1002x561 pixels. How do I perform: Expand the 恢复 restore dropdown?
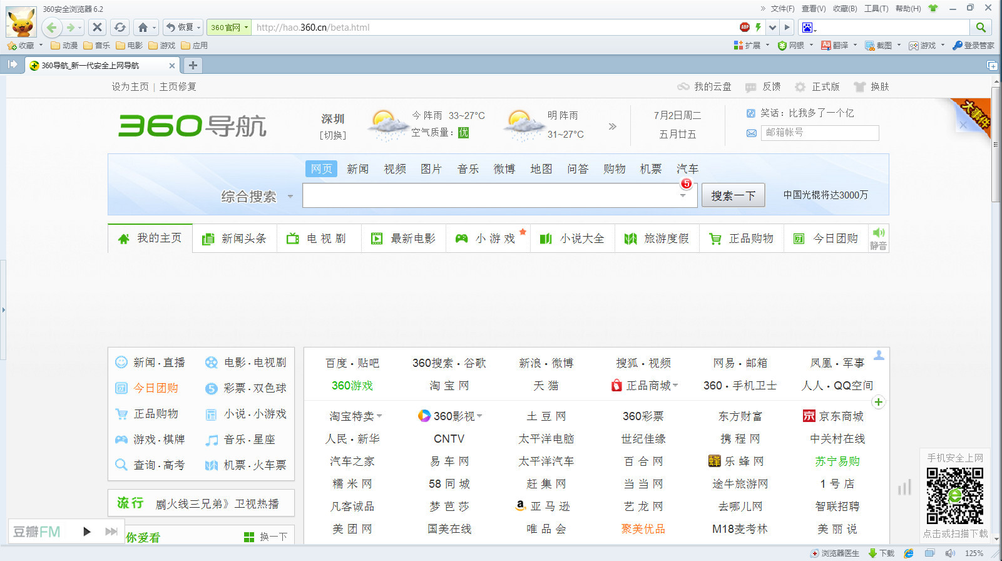(199, 28)
